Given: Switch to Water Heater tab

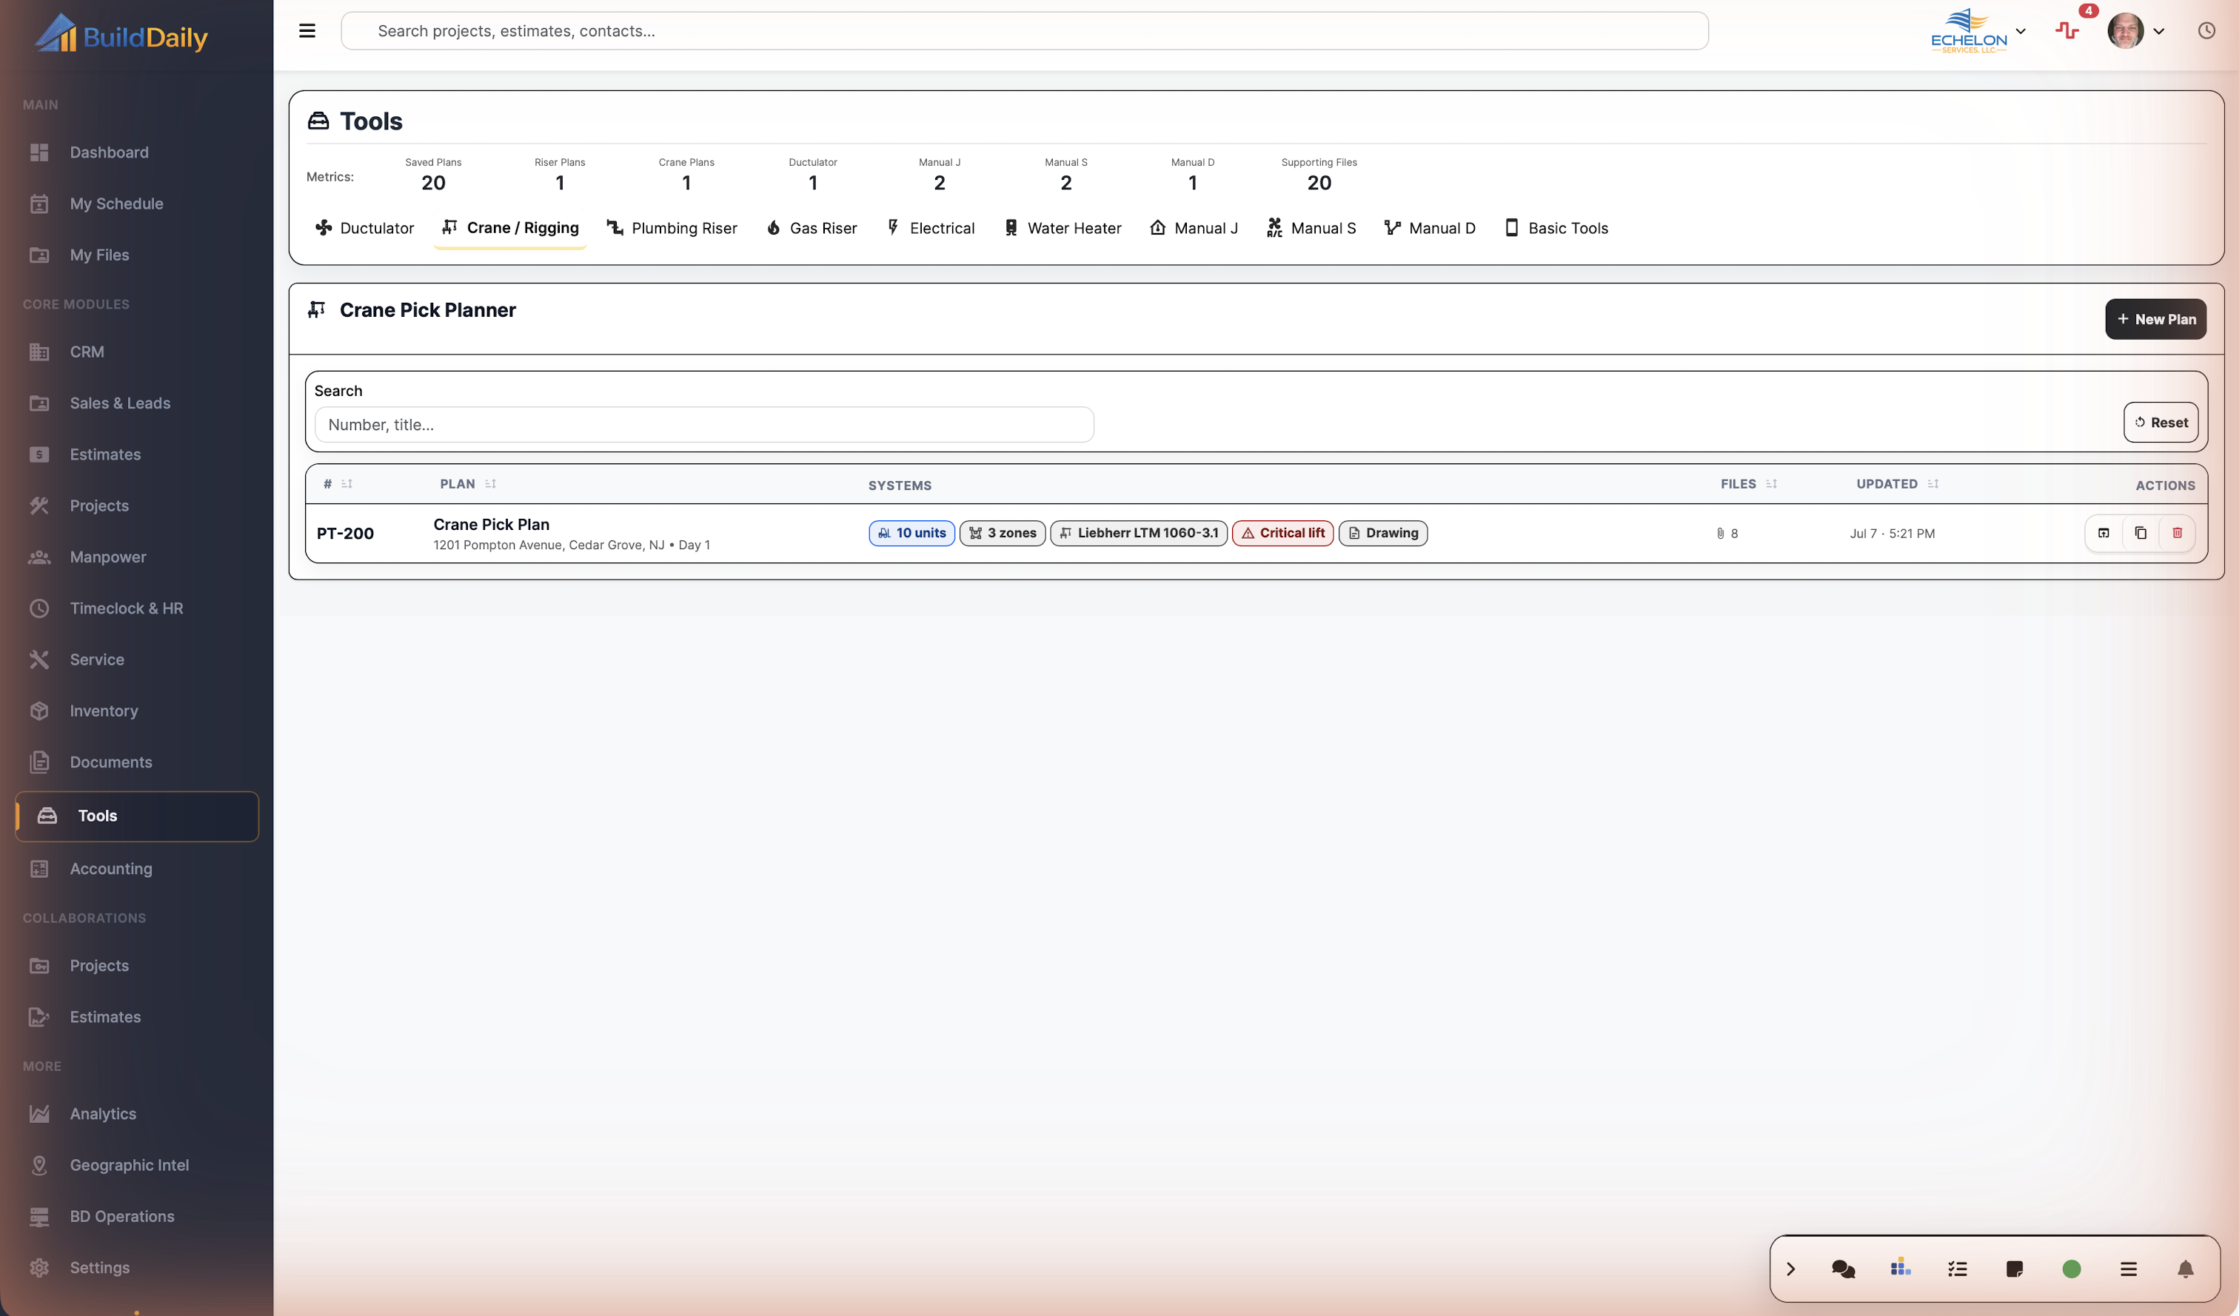Looking at the screenshot, I should (1062, 228).
